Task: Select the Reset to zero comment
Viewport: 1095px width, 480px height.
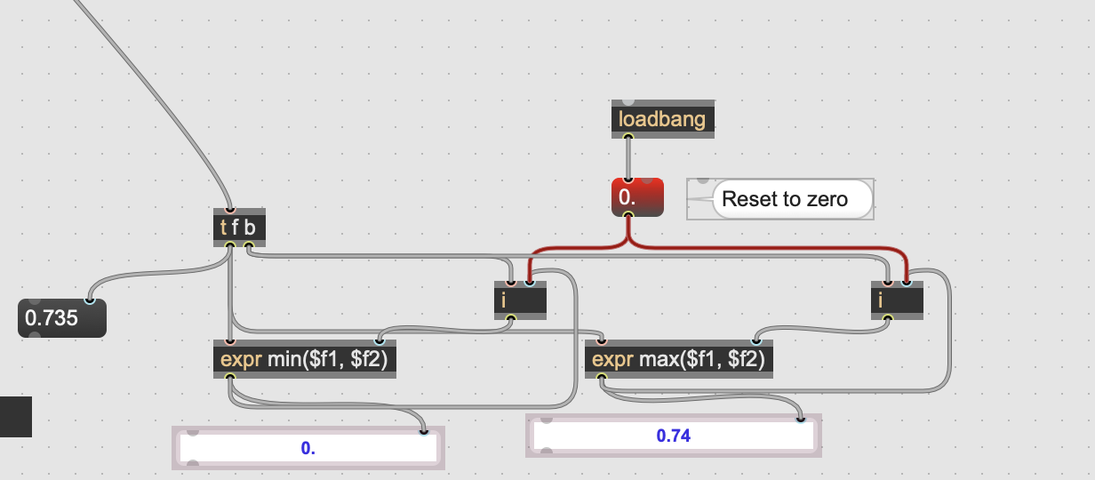Action: pos(782,198)
